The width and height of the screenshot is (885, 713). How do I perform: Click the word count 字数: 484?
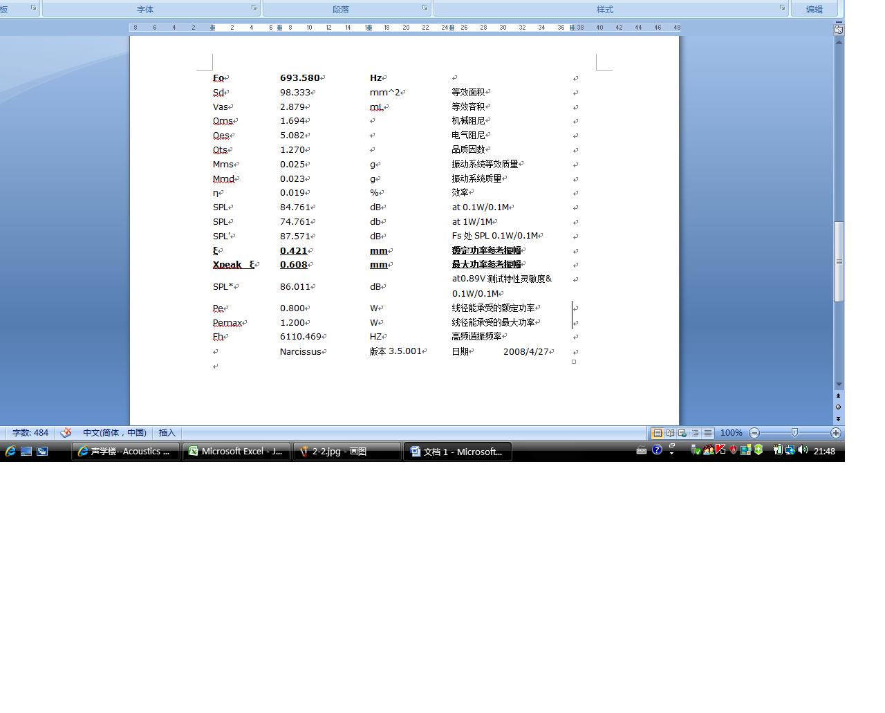(x=30, y=433)
